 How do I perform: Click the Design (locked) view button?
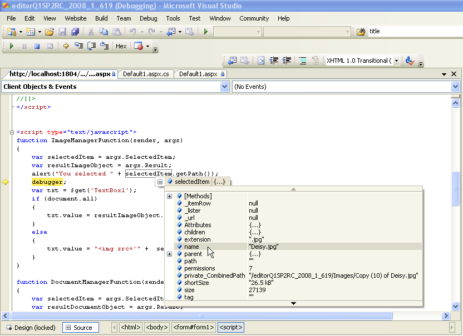pos(31,328)
